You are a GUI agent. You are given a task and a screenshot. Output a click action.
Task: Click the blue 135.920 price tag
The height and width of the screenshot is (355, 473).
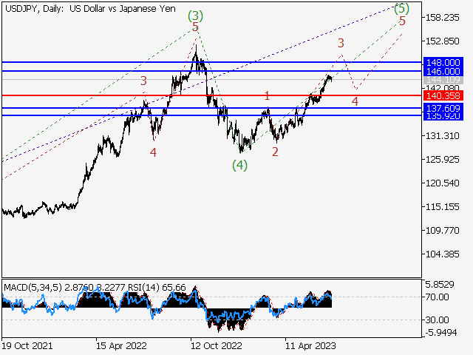pyautogui.click(x=443, y=116)
